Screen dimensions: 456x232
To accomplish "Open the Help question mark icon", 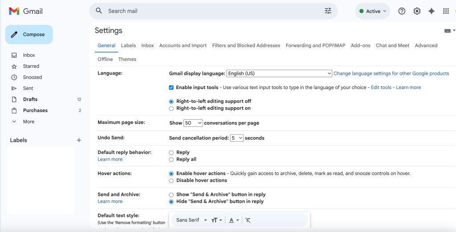I will click(402, 11).
